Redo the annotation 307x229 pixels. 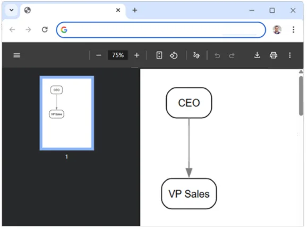232,55
